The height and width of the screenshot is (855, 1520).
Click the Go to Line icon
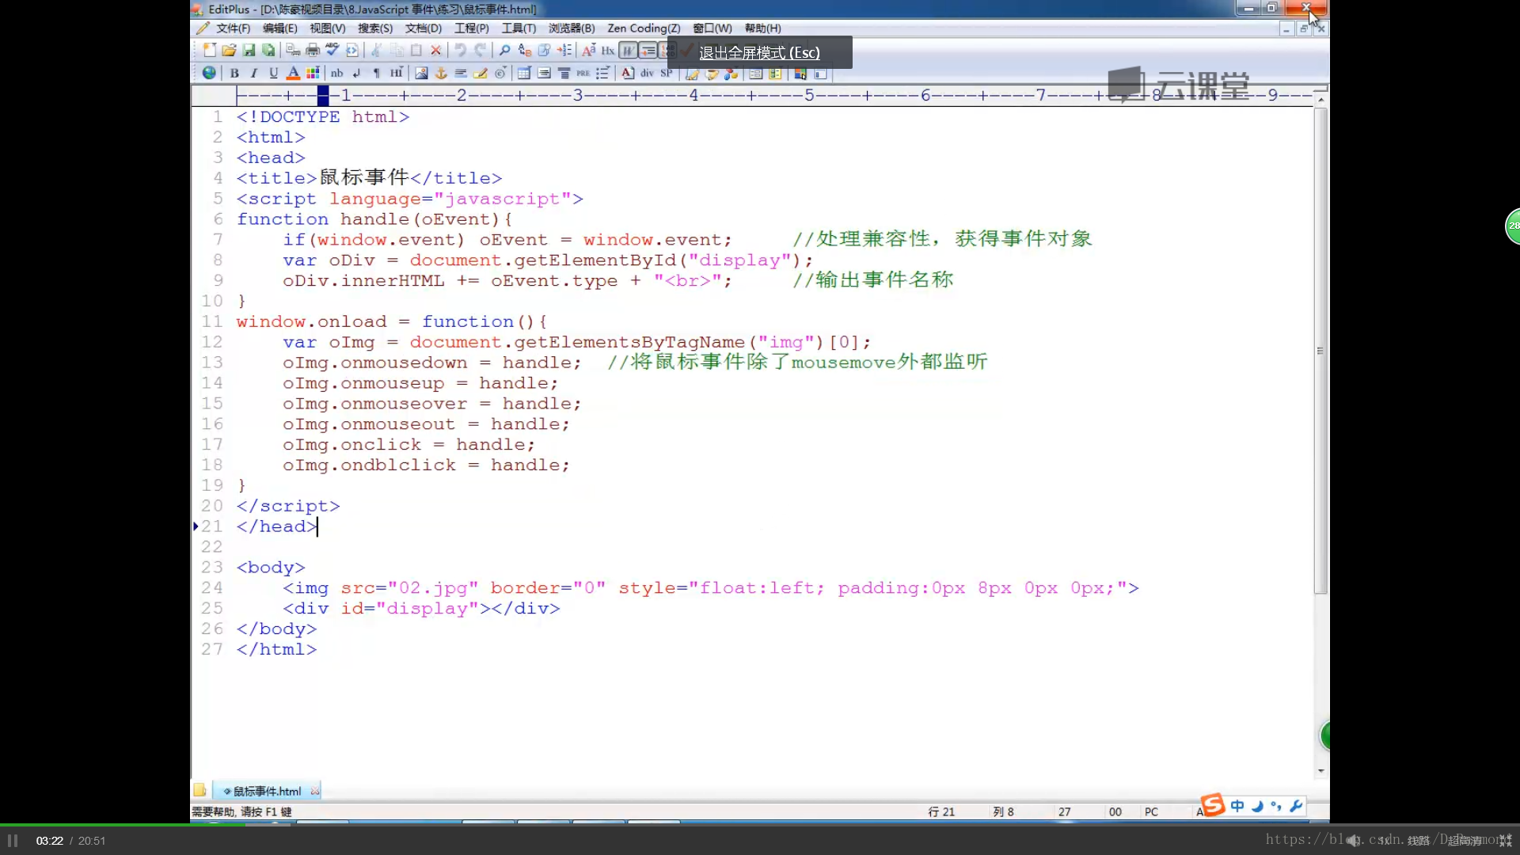(564, 51)
